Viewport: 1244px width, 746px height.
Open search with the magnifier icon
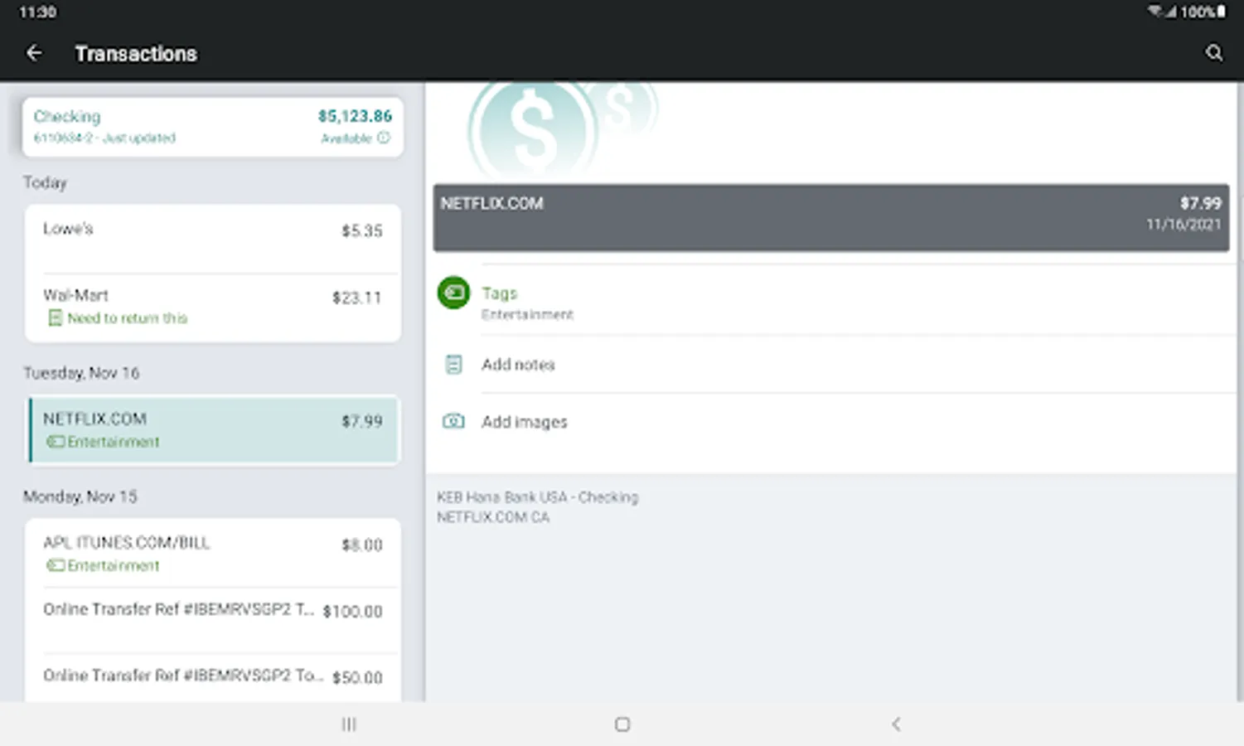[1214, 53]
